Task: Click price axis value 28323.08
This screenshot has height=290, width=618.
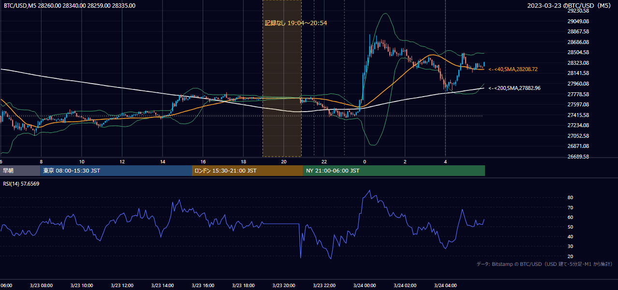Action: (x=578, y=63)
